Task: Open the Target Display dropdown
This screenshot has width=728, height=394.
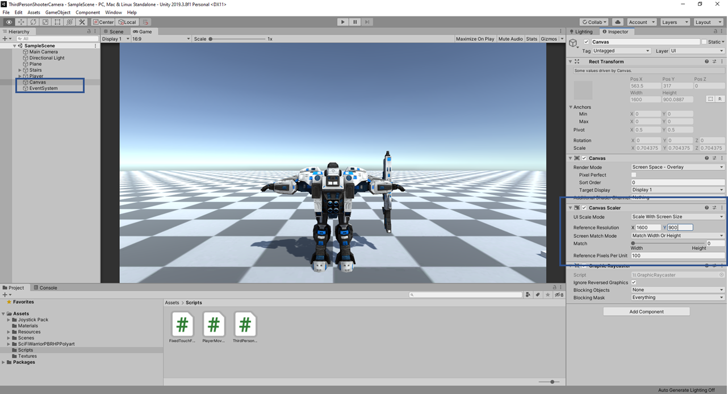Action: 678,190
